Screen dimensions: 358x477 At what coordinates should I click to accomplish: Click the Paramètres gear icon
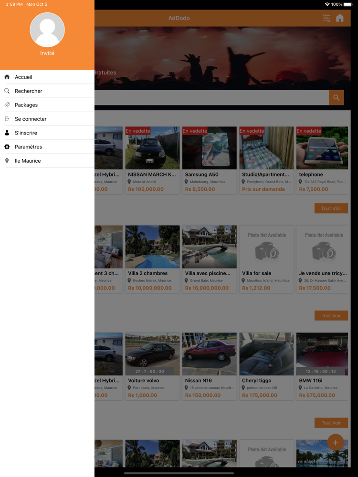7,147
